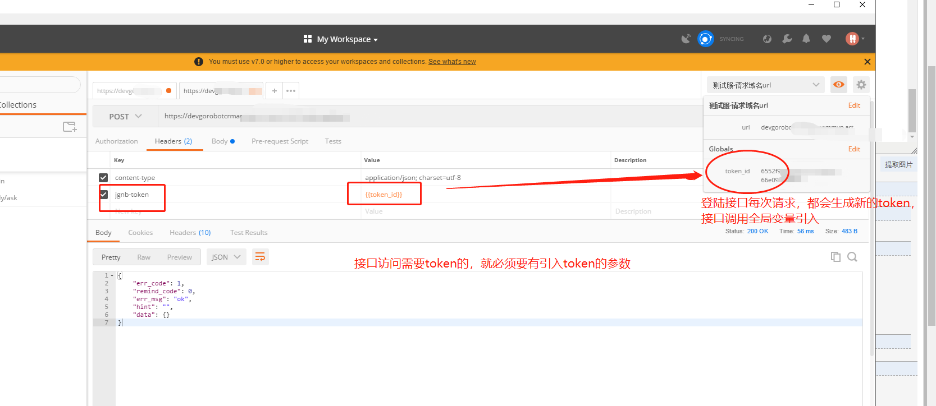Dismiss the orange v7.0 upgrade banner
This screenshot has width=936, height=406.
point(867,62)
